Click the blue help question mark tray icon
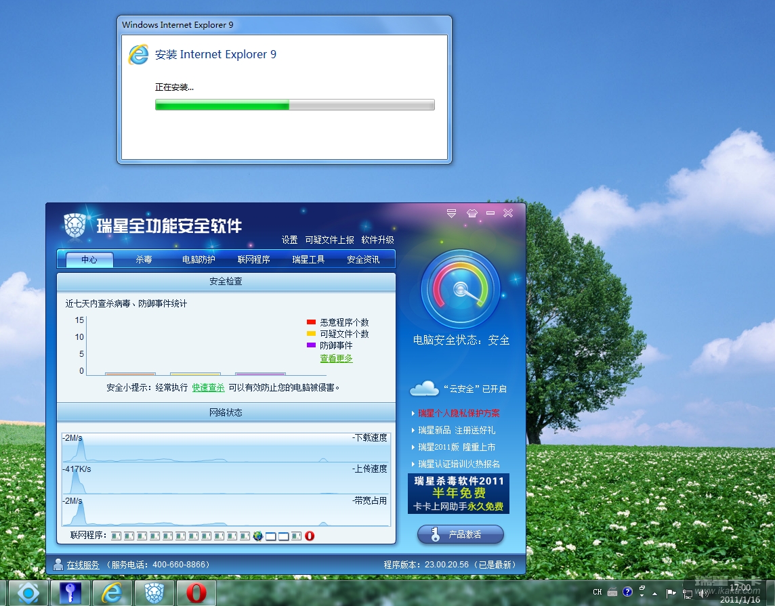775x606 pixels. pyautogui.click(x=627, y=592)
